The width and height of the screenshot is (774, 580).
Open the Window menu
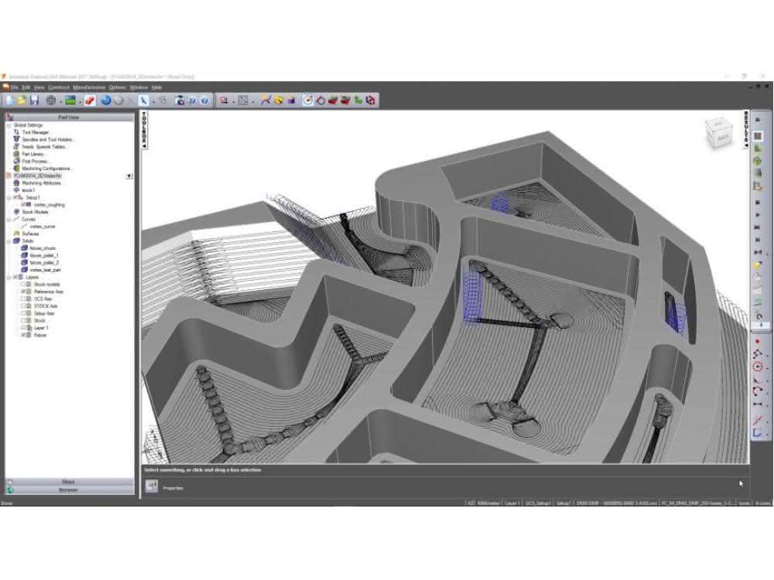click(x=139, y=87)
